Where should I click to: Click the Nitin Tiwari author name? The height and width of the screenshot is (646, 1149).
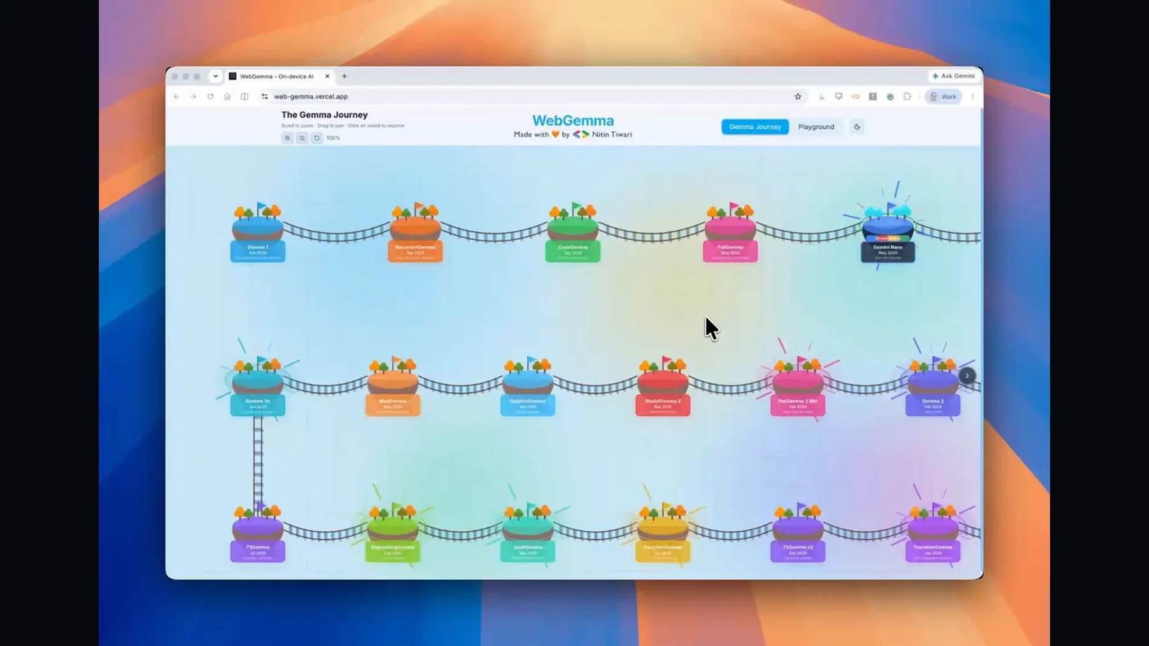612,135
